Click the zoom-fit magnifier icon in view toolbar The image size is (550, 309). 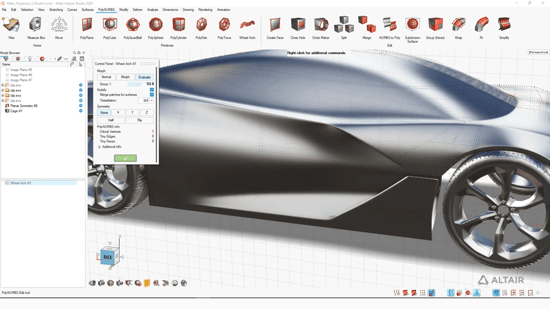coord(156,283)
